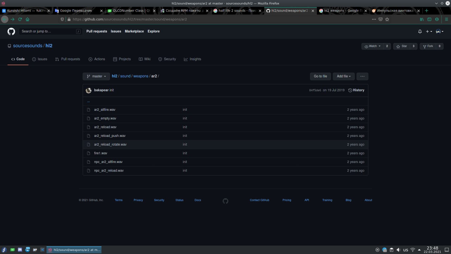Select the Code tab
Screen dimensions: 451x254
pyautogui.click(x=18, y=59)
